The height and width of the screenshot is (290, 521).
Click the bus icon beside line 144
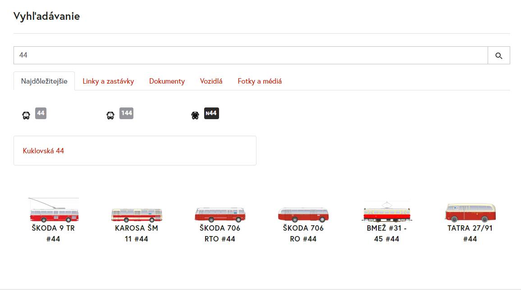110,115
